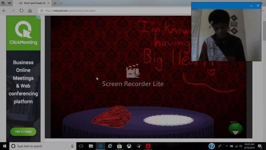This screenshot has width=266, height=150.
Task: Open File Explorer from the taskbar
Action: 91,146
